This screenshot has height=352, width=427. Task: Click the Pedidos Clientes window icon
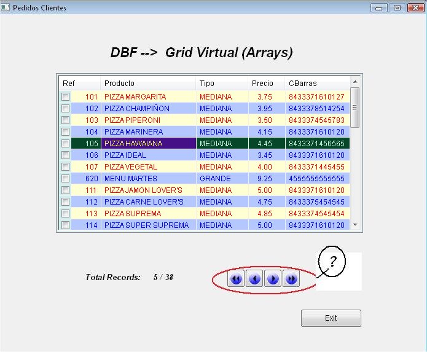click(x=5, y=7)
